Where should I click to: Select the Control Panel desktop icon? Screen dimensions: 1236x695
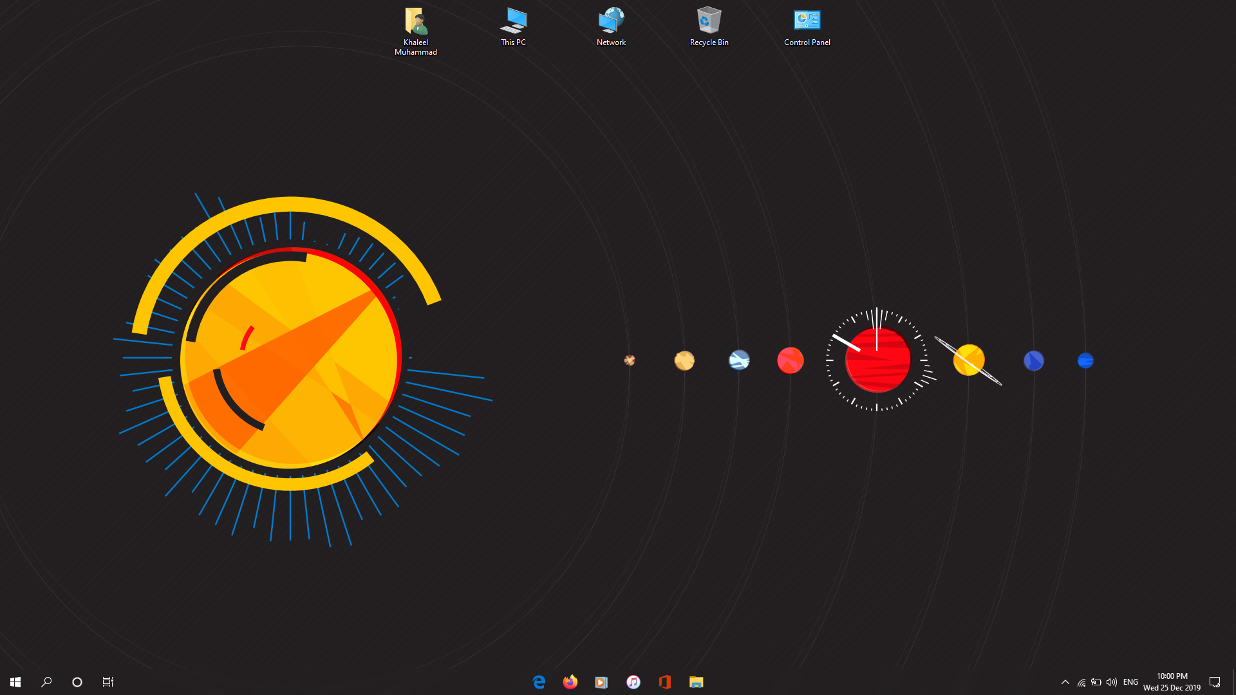[x=807, y=26]
